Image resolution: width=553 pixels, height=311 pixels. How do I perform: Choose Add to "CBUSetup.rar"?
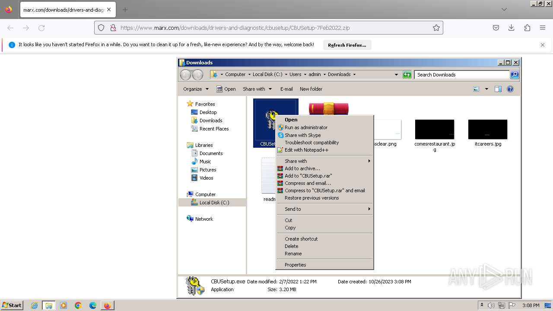tap(324, 176)
